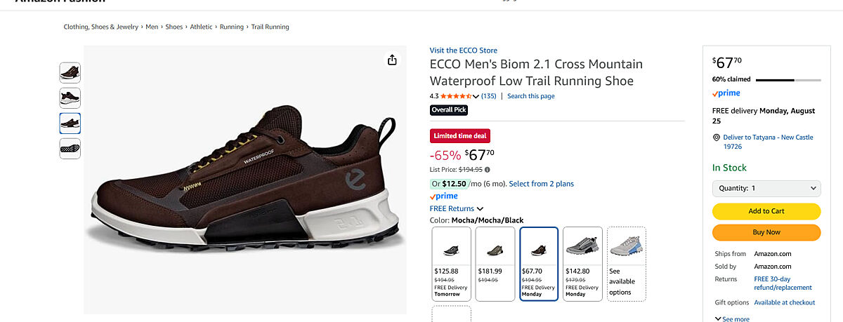This screenshot has width=843, height=322.
Task: Open Select from 2 plans link
Action: pos(541,184)
